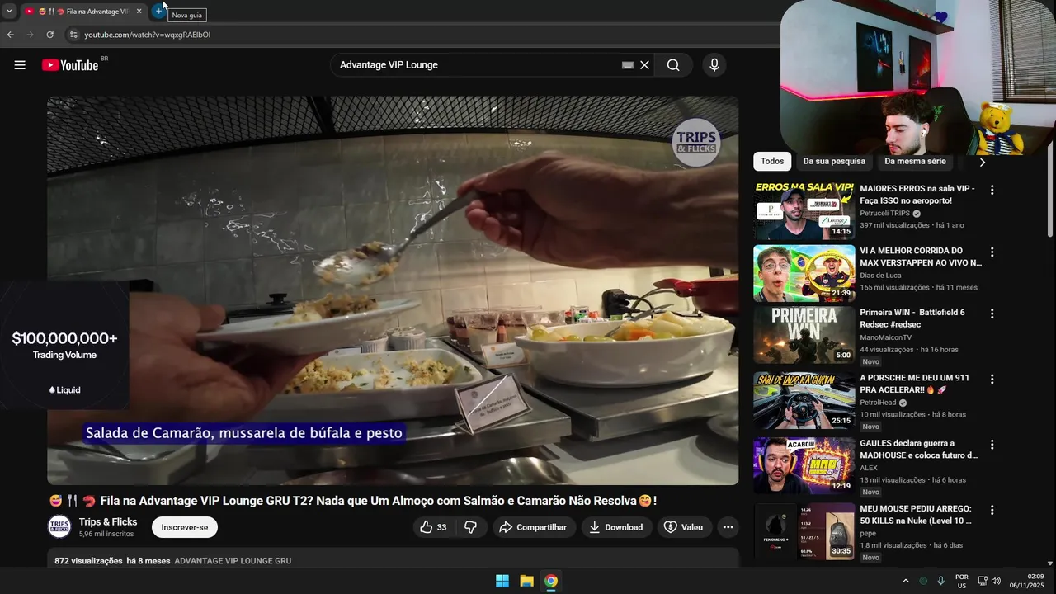This screenshot has width=1056, height=594.
Task: Open MAIORES ERROS na sala VIP thumbnail
Action: pyautogui.click(x=804, y=211)
